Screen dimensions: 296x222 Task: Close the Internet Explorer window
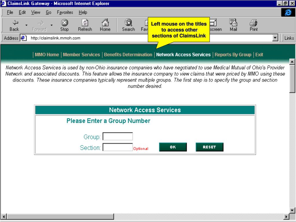coord(292,3)
